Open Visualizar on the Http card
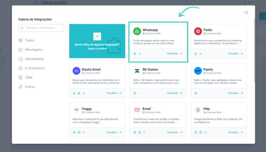This screenshot has width=266, height=152. click(235, 132)
